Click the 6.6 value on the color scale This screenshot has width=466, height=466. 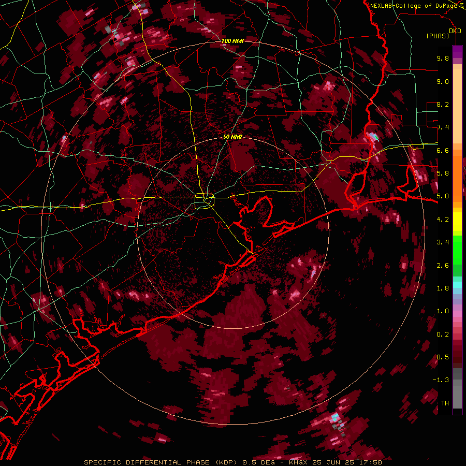[443, 150]
